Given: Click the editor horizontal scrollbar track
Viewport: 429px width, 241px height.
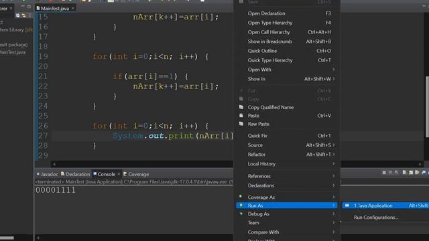Looking at the screenshot, I should [237, 164].
